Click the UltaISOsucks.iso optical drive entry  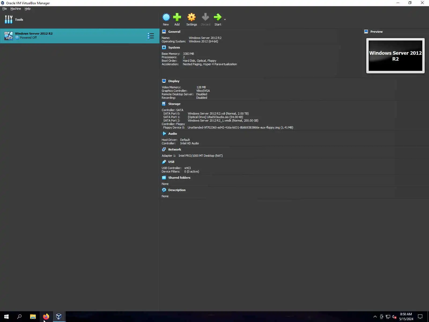(215, 117)
